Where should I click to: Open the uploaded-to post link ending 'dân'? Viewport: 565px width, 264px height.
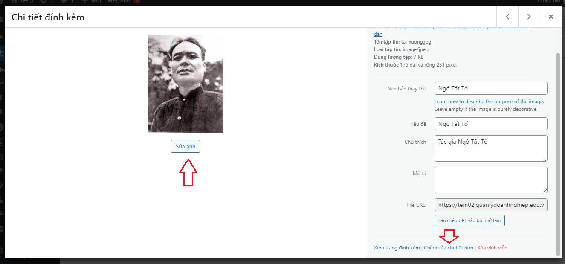378,34
